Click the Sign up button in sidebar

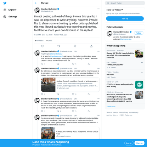pyautogui.click(x=125, y=19)
